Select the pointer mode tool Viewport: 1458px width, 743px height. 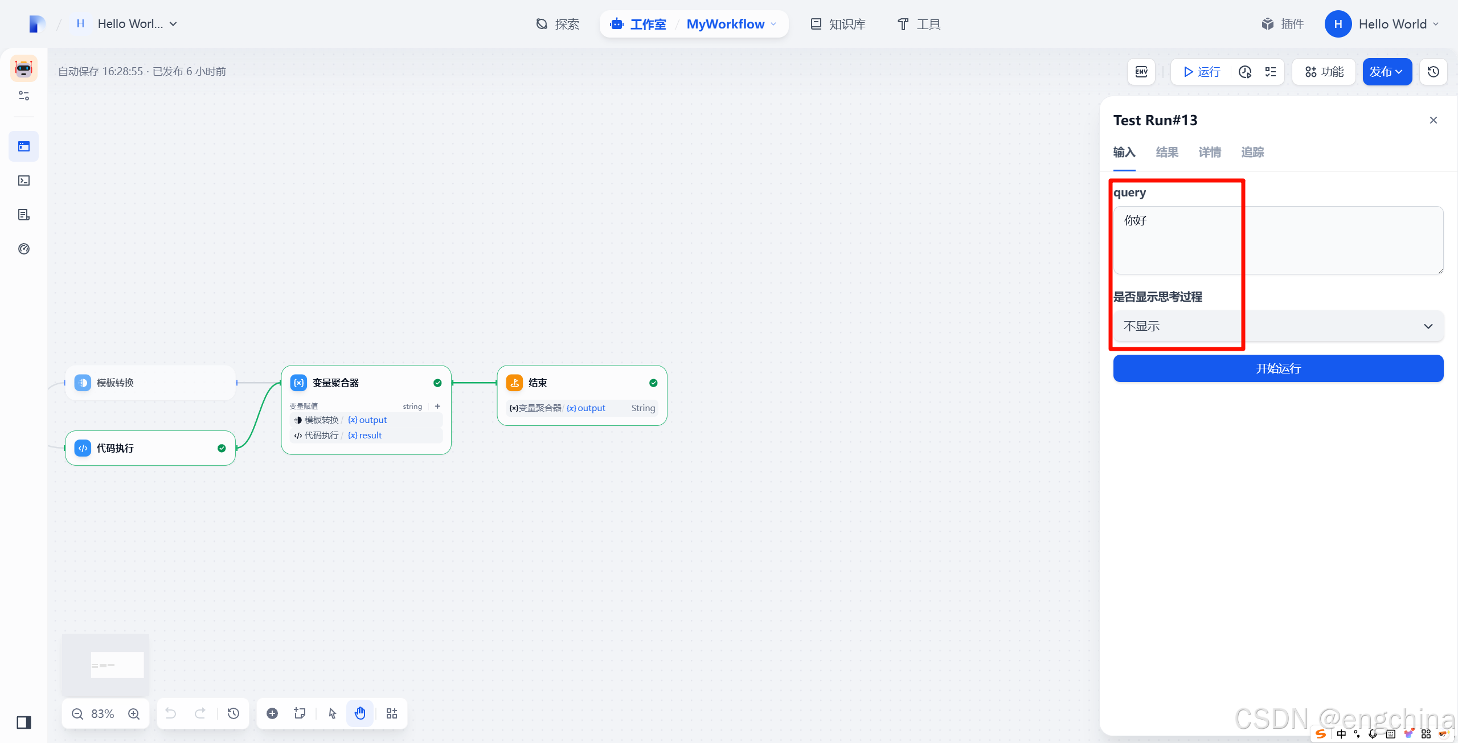point(333,714)
